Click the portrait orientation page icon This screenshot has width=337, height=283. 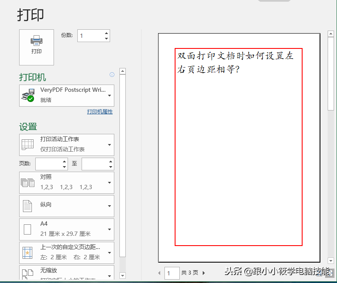coord(28,206)
